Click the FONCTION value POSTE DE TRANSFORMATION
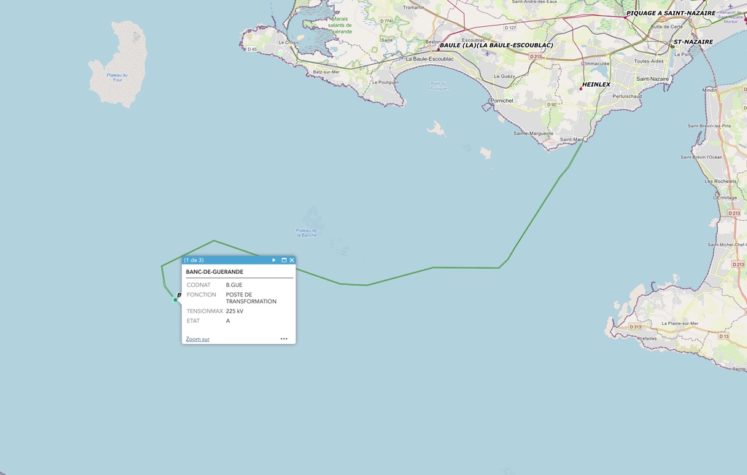This screenshot has height=475, width=747. 251,298
